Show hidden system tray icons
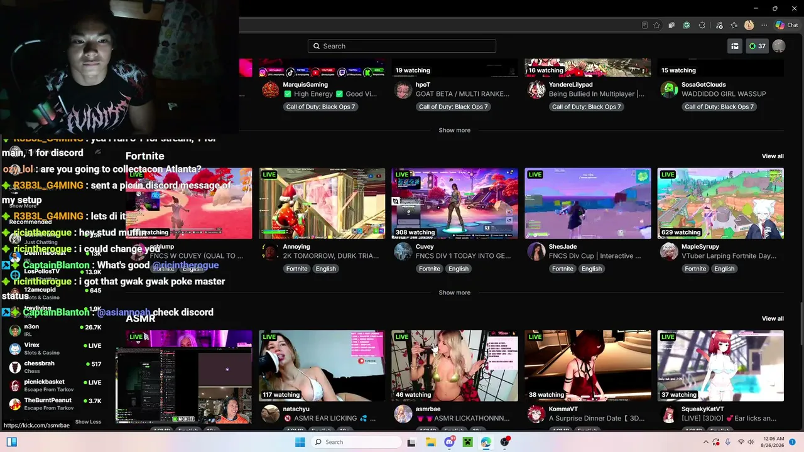Viewport: 804px width, 452px height. pyautogui.click(x=705, y=442)
